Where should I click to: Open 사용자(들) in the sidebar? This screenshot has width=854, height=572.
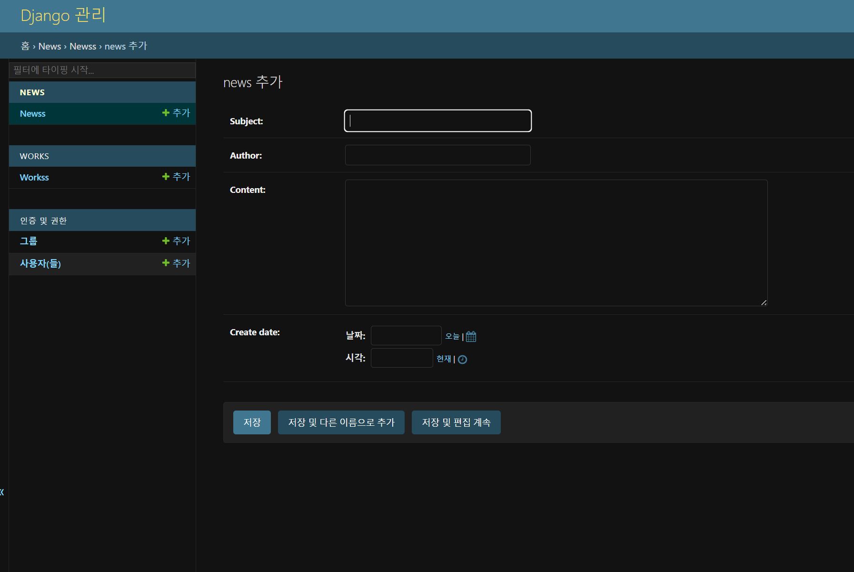tap(40, 263)
